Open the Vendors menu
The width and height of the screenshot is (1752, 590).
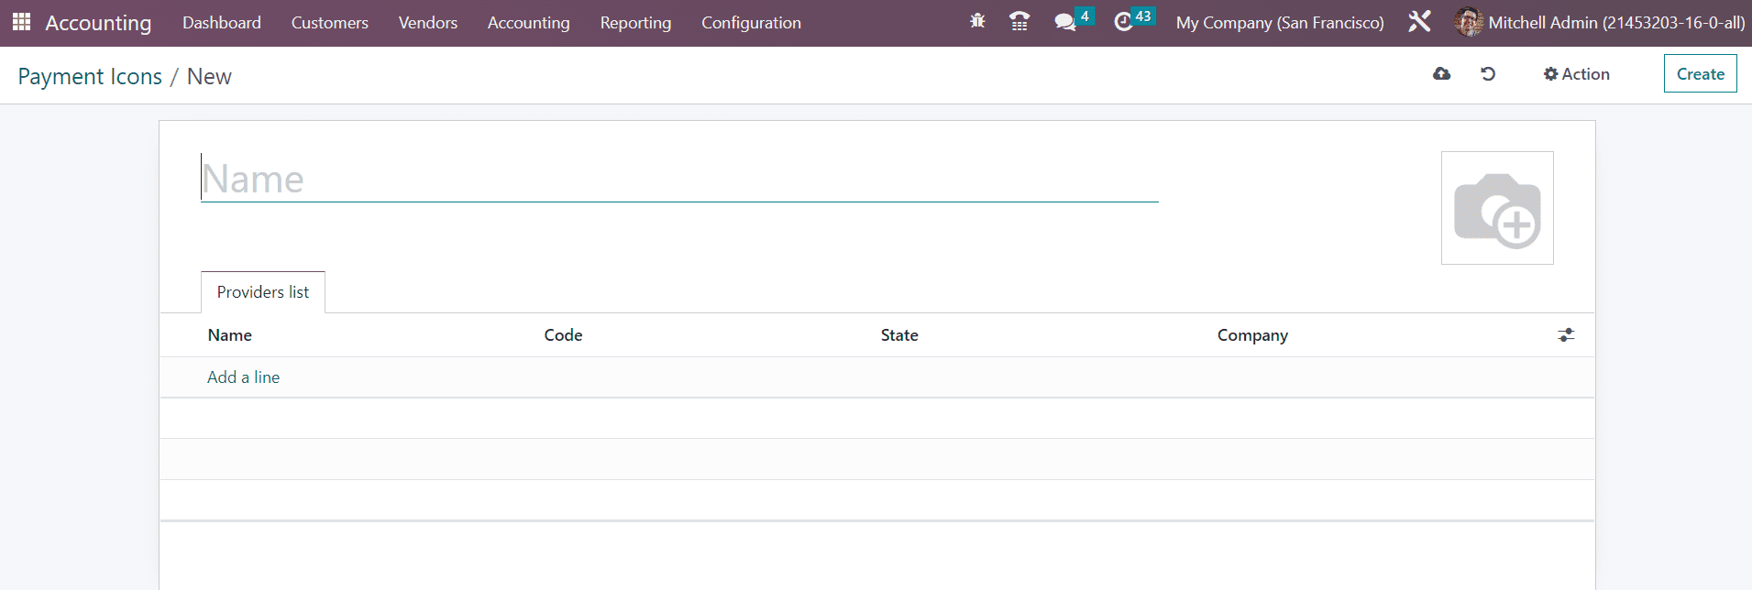pos(428,23)
